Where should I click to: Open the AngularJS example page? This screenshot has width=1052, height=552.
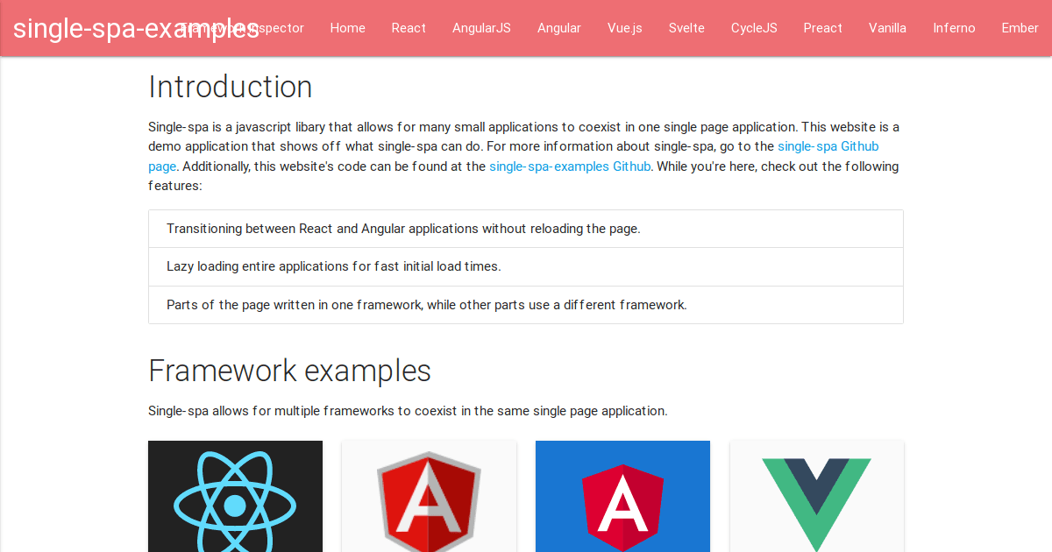(481, 28)
